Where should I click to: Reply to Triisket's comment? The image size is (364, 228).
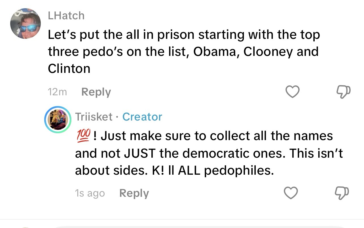[x=134, y=193]
